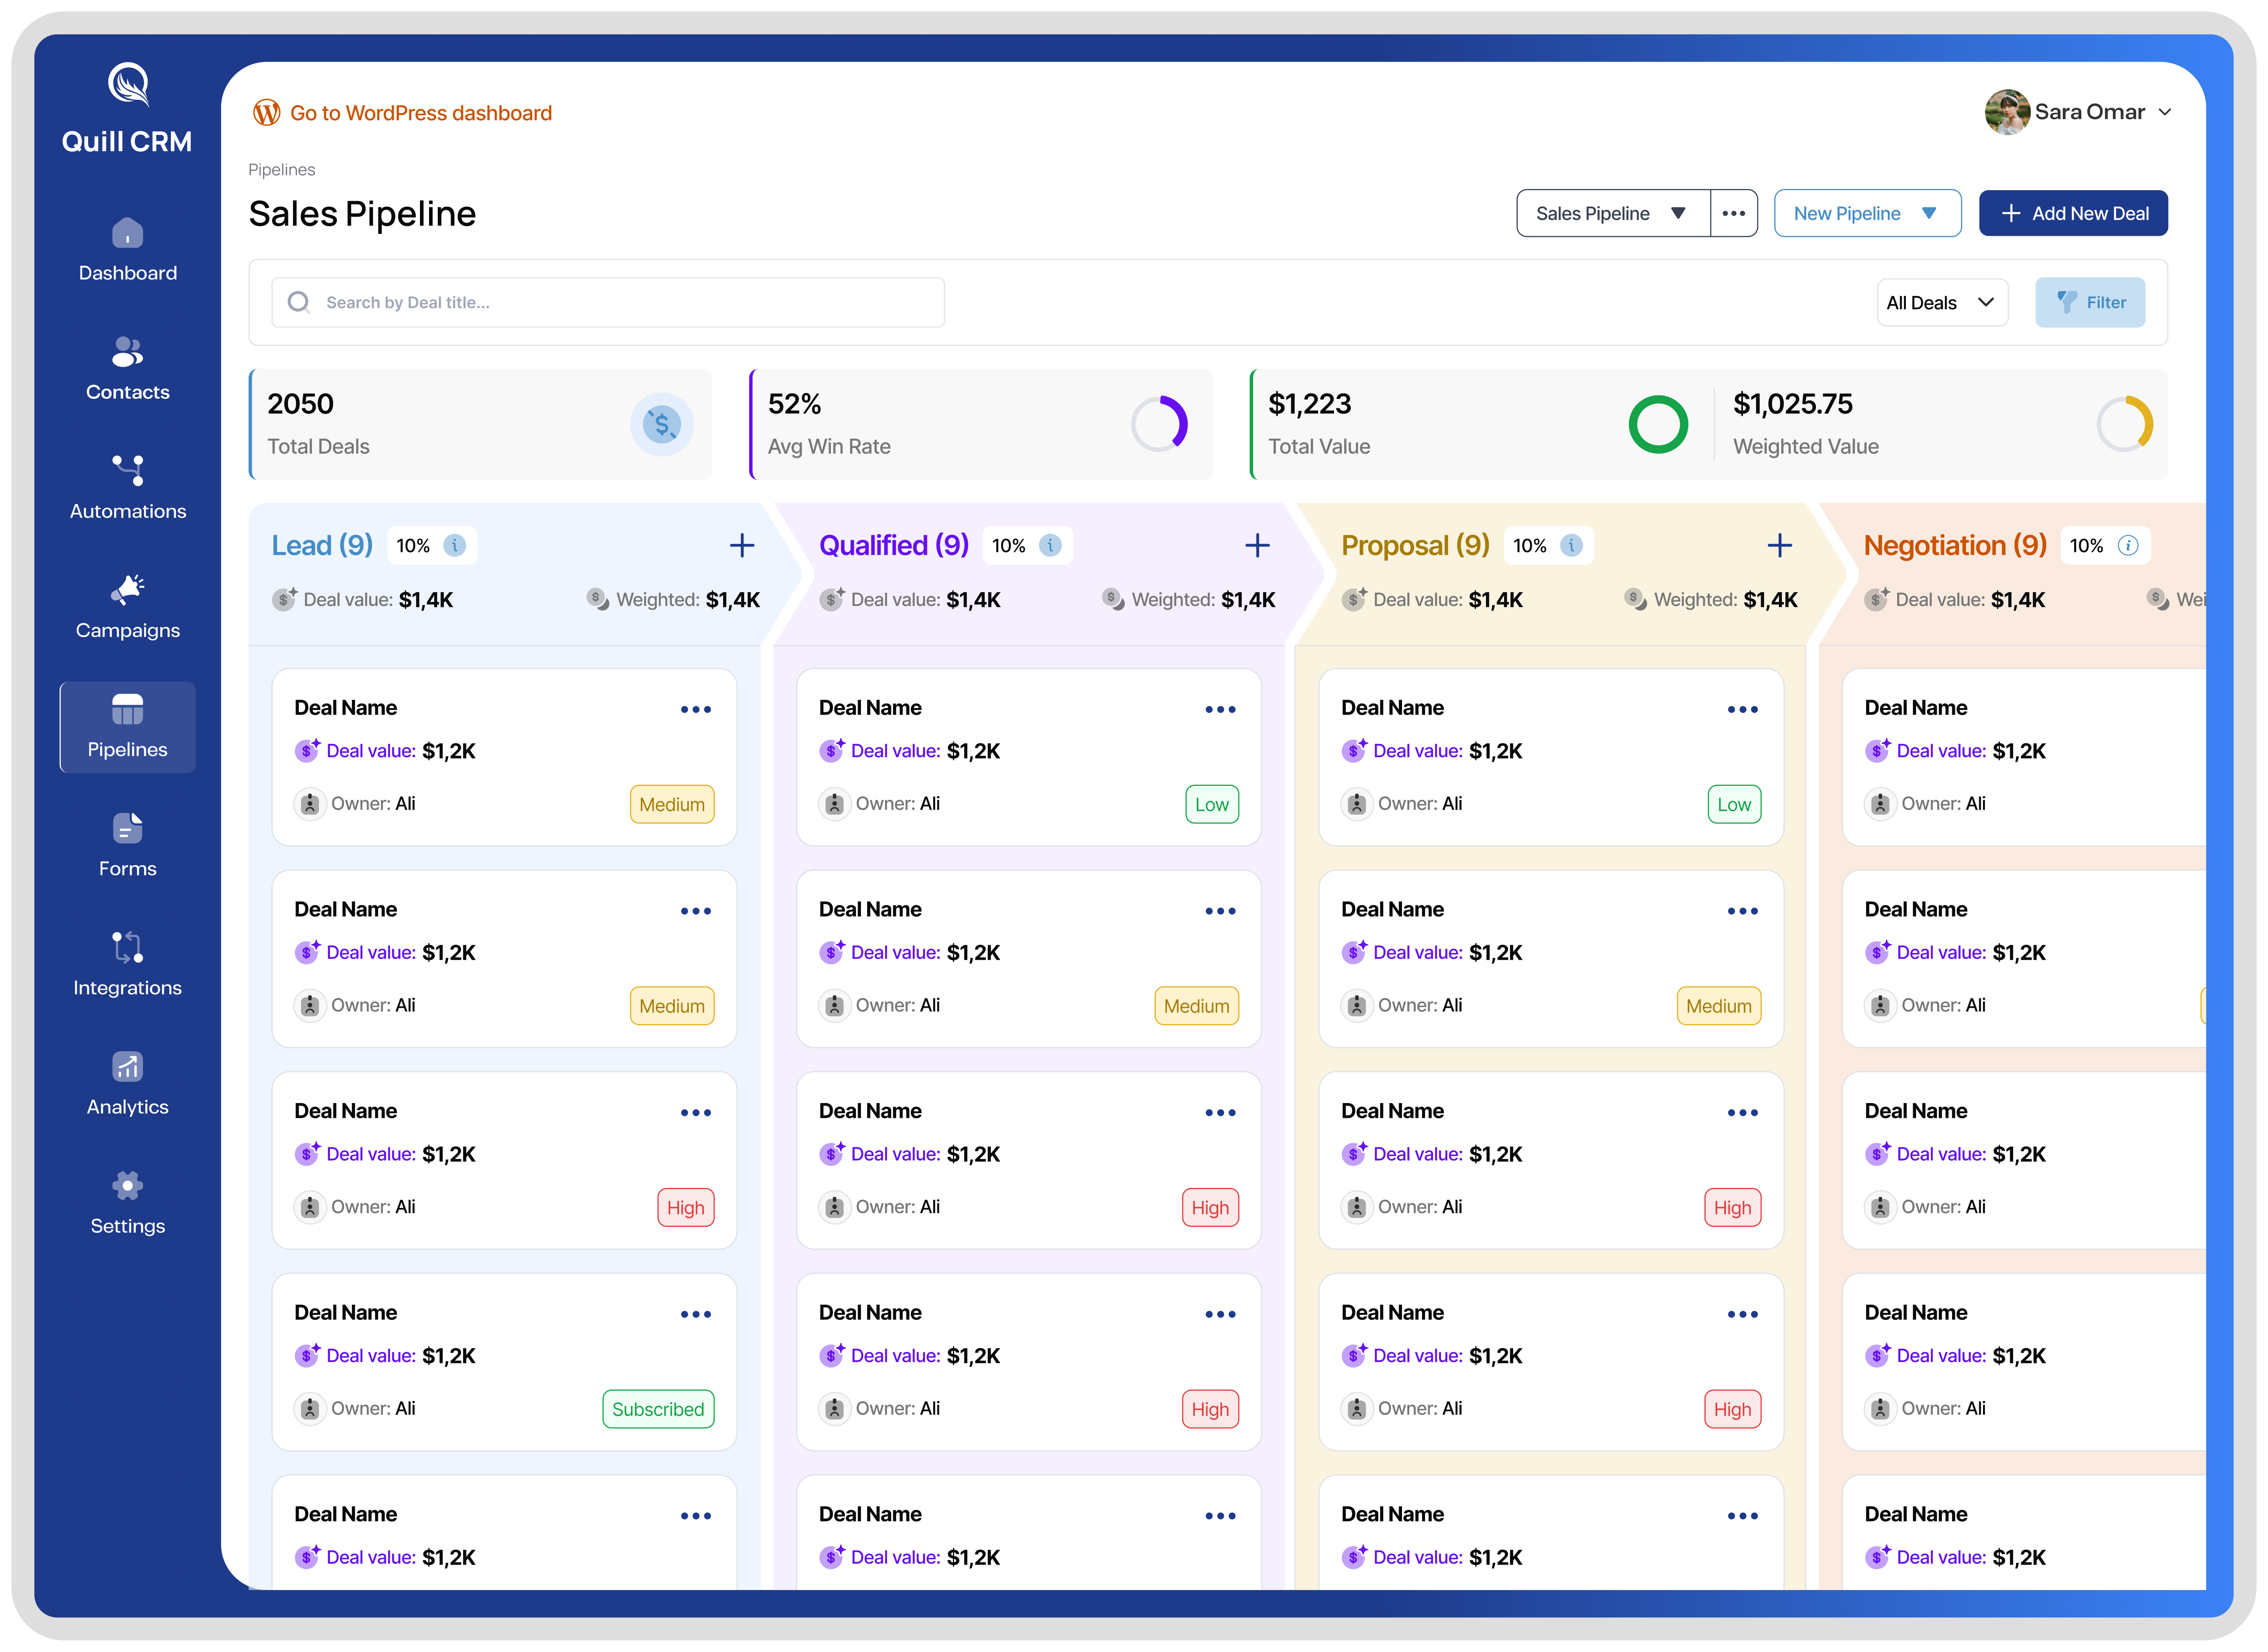Screen dimensions: 2268x1652
Task: Click the info icon beside Negotiation 10%
Action: point(2128,545)
